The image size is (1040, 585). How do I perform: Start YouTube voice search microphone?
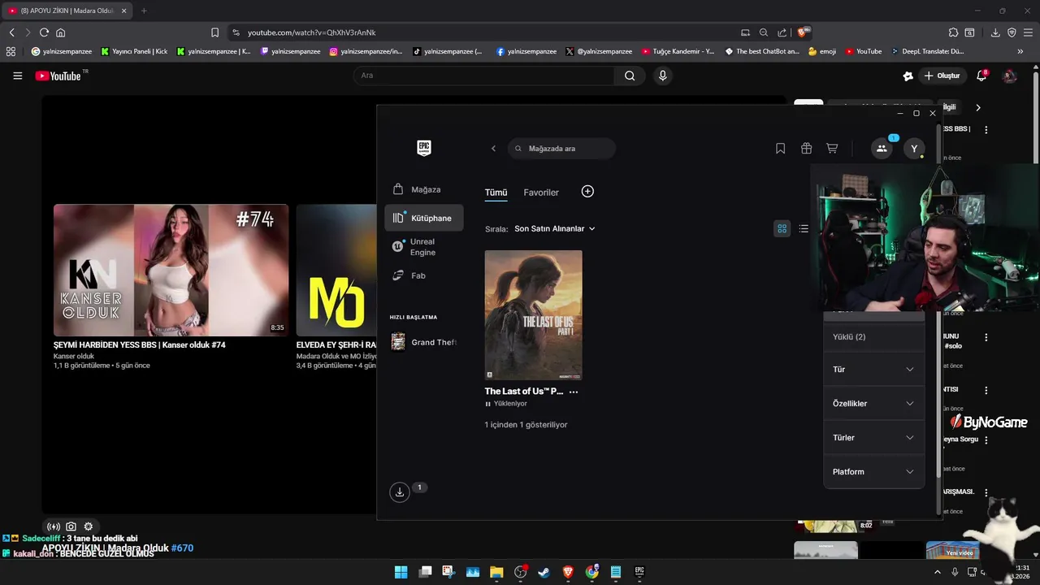(x=663, y=76)
